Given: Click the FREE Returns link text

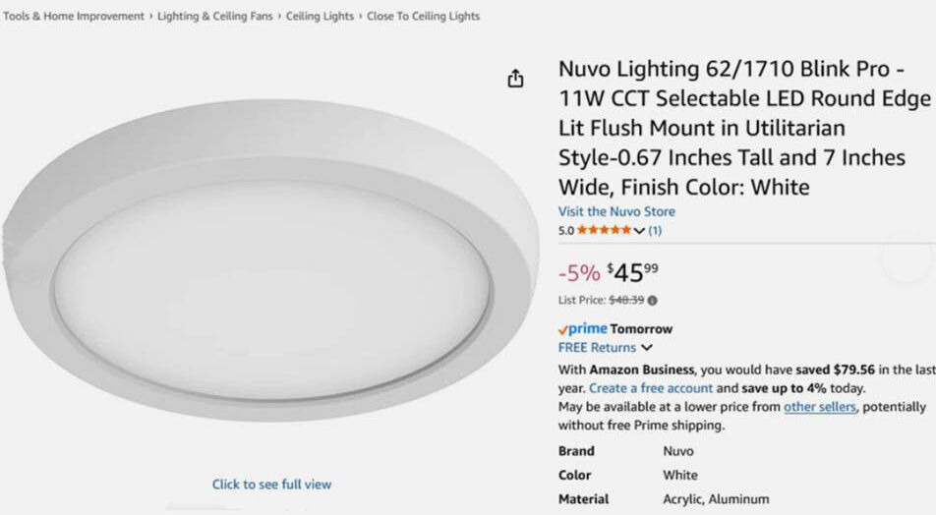Looking at the screenshot, I should [597, 348].
